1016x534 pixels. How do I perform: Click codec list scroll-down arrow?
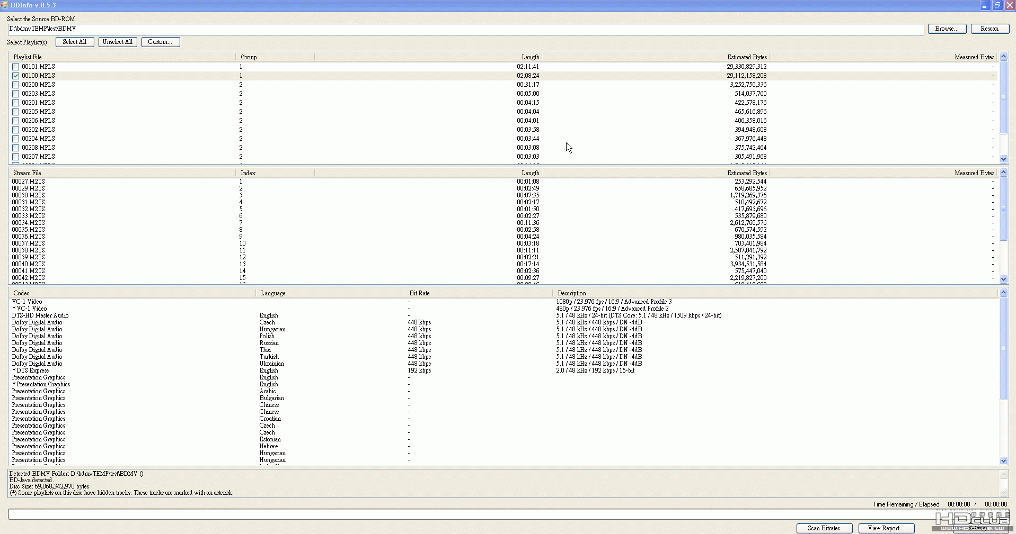coord(1003,461)
